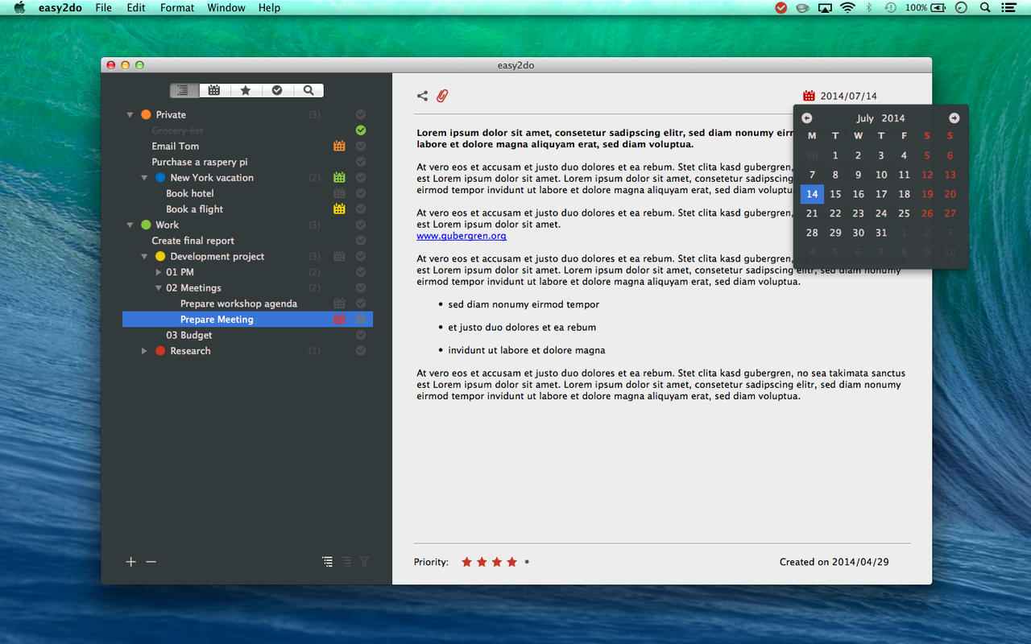Uncheck the completed Grocery list checkmark

coord(361,130)
